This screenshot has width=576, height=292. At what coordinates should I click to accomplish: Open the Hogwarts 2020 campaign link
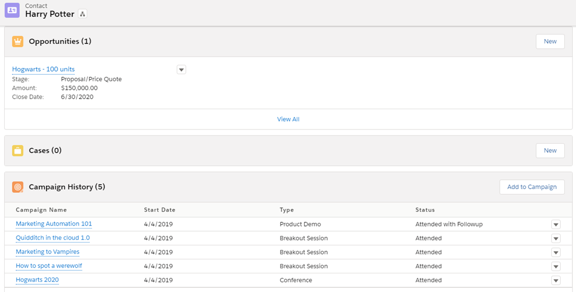pyautogui.click(x=37, y=280)
